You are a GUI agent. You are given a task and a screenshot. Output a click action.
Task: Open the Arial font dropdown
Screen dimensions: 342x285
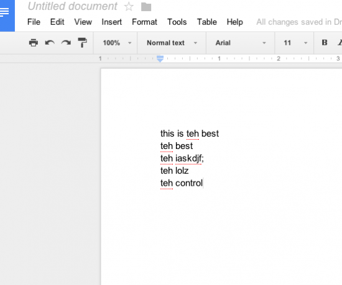[241, 43]
